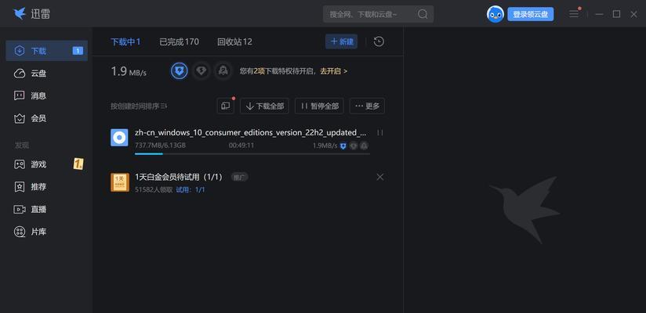Click the diamond member acceleration icon

pyautogui.click(x=201, y=71)
